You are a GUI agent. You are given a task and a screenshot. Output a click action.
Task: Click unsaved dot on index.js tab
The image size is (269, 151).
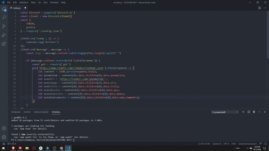pyautogui.click(x=25, y=8)
